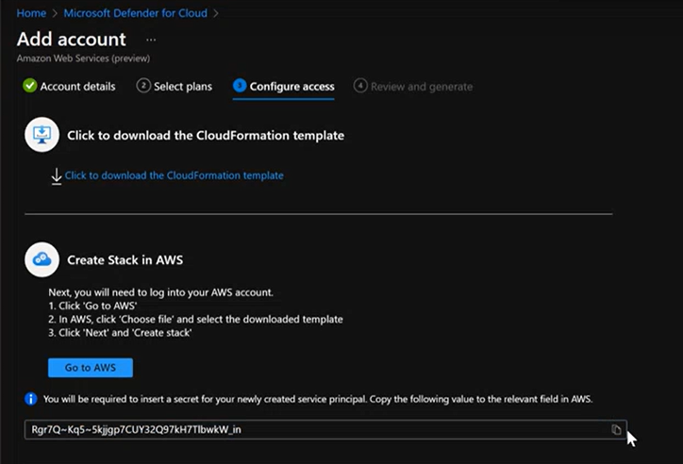Open the Review and generate step
Viewport: 683px width, 464px height.
tap(422, 86)
